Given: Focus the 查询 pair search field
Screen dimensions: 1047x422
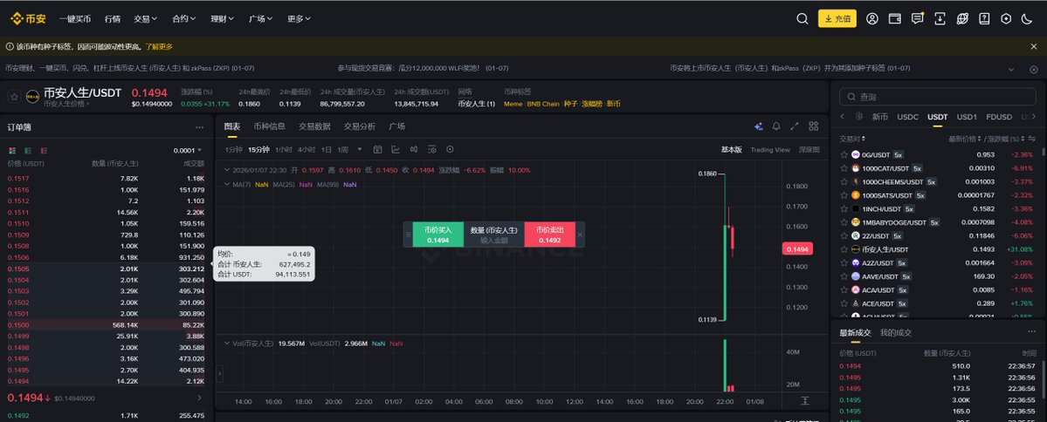Looking at the screenshot, I should pyautogui.click(x=938, y=97).
